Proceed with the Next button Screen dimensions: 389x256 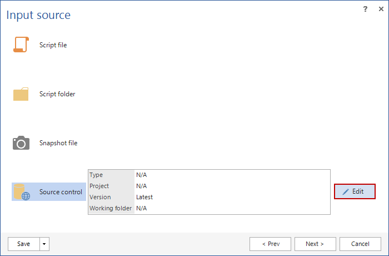coord(315,244)
